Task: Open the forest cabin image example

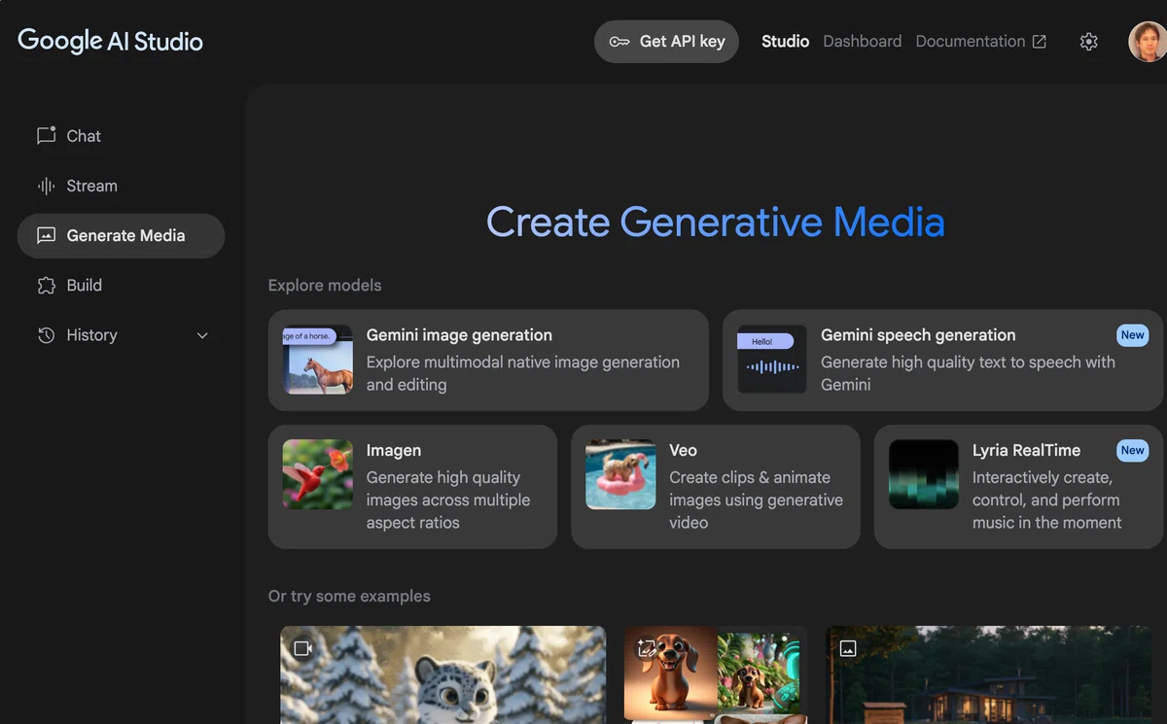Action: coord(989,674)
